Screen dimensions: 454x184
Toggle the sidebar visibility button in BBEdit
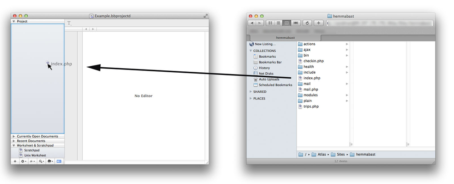59,161
